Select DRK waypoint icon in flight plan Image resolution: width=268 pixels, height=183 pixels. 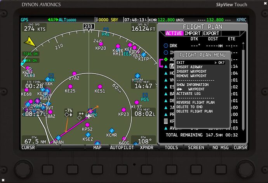click(x=166, y=46)
